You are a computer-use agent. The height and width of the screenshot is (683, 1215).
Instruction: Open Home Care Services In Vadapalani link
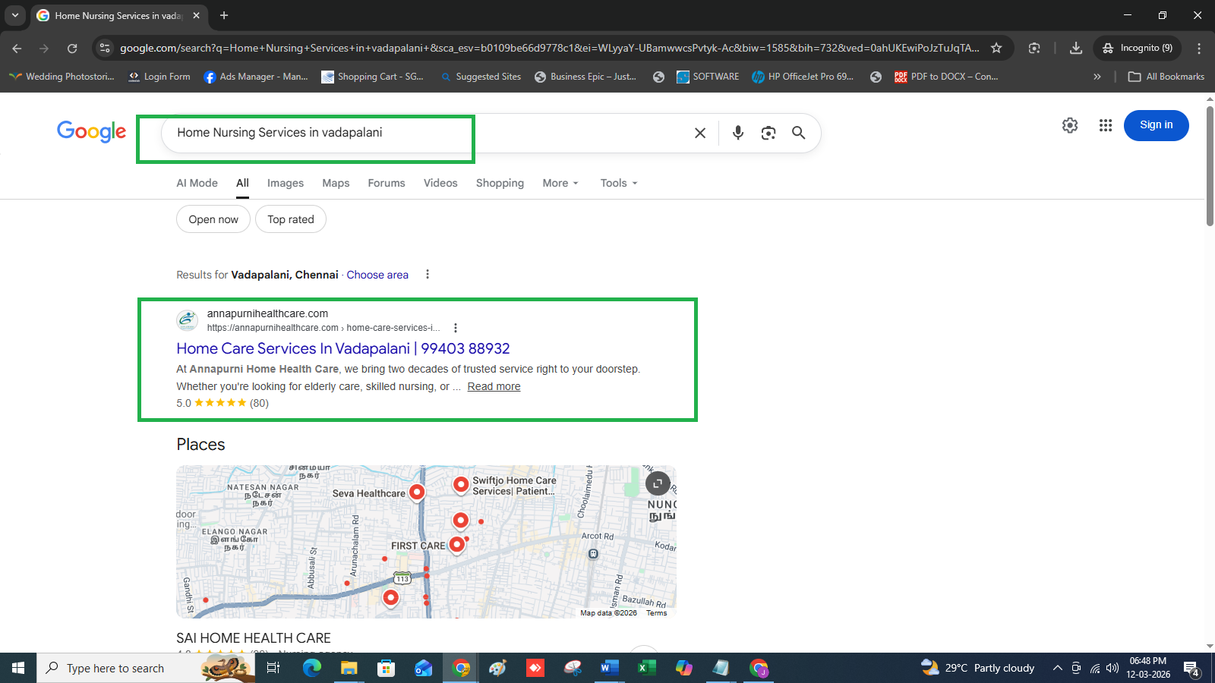(343, 348)
